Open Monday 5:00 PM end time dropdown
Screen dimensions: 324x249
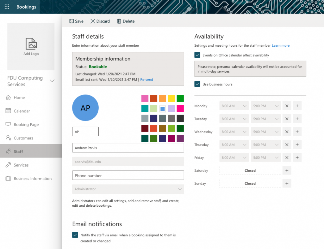click(266, 106)
